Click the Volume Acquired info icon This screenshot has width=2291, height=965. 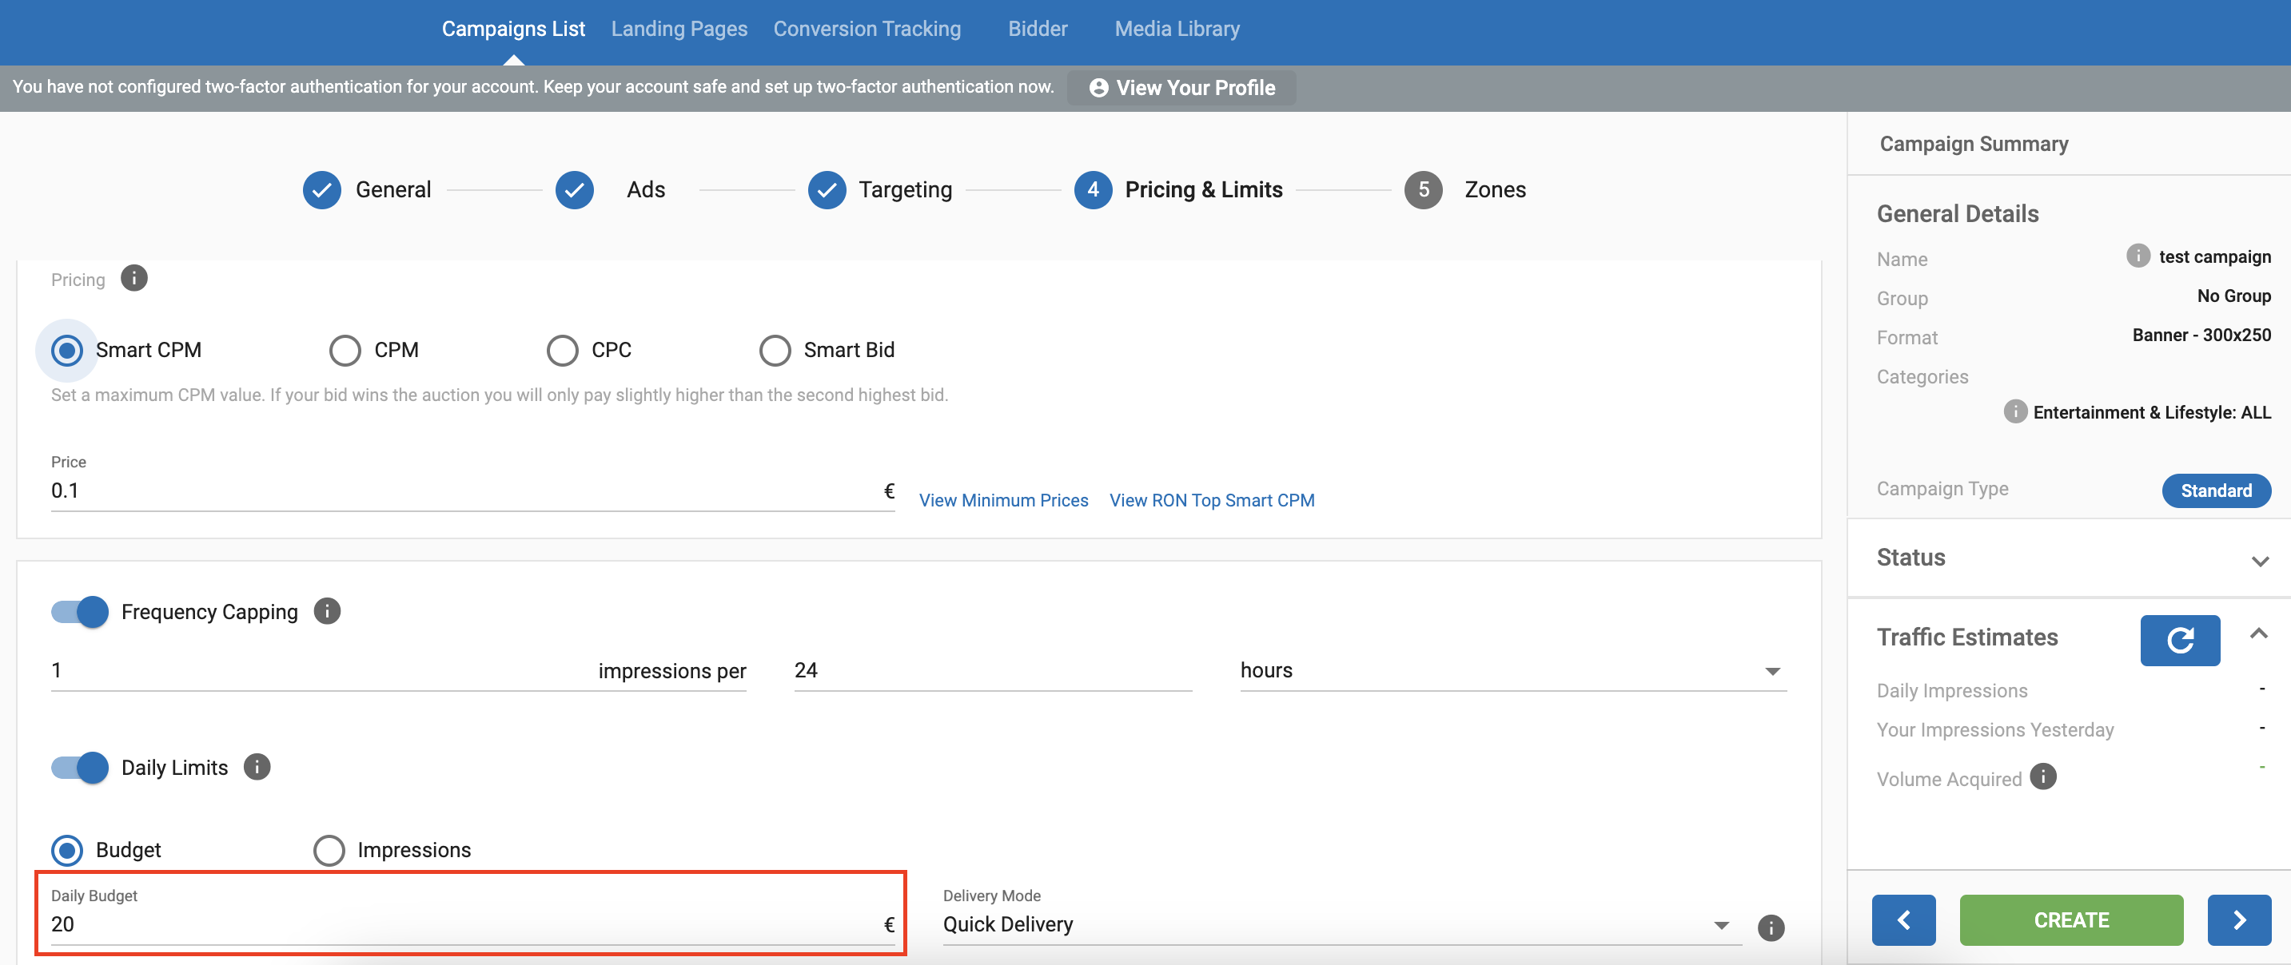(x=2043, y=776)
